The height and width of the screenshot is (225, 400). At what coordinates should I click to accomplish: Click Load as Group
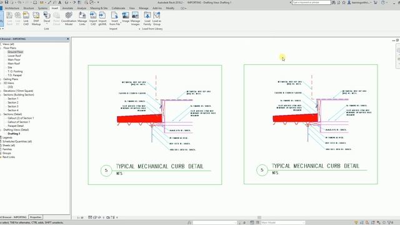[157, 19]
